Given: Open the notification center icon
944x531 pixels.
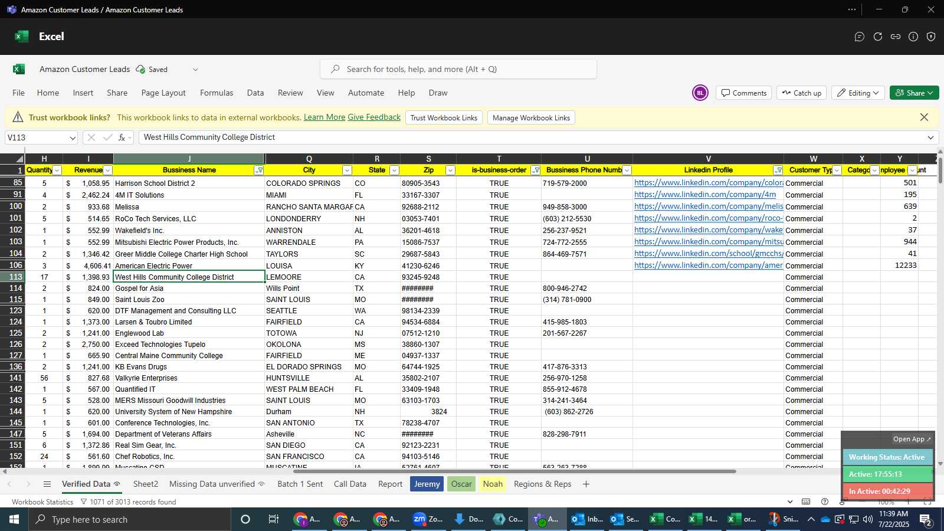Looking at the screenshot, I should [x=926, y=519].
